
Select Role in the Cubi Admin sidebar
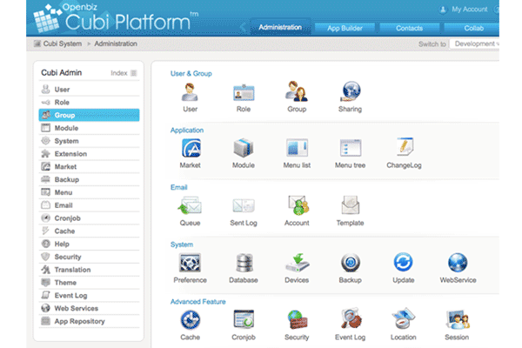coord(89,103)
